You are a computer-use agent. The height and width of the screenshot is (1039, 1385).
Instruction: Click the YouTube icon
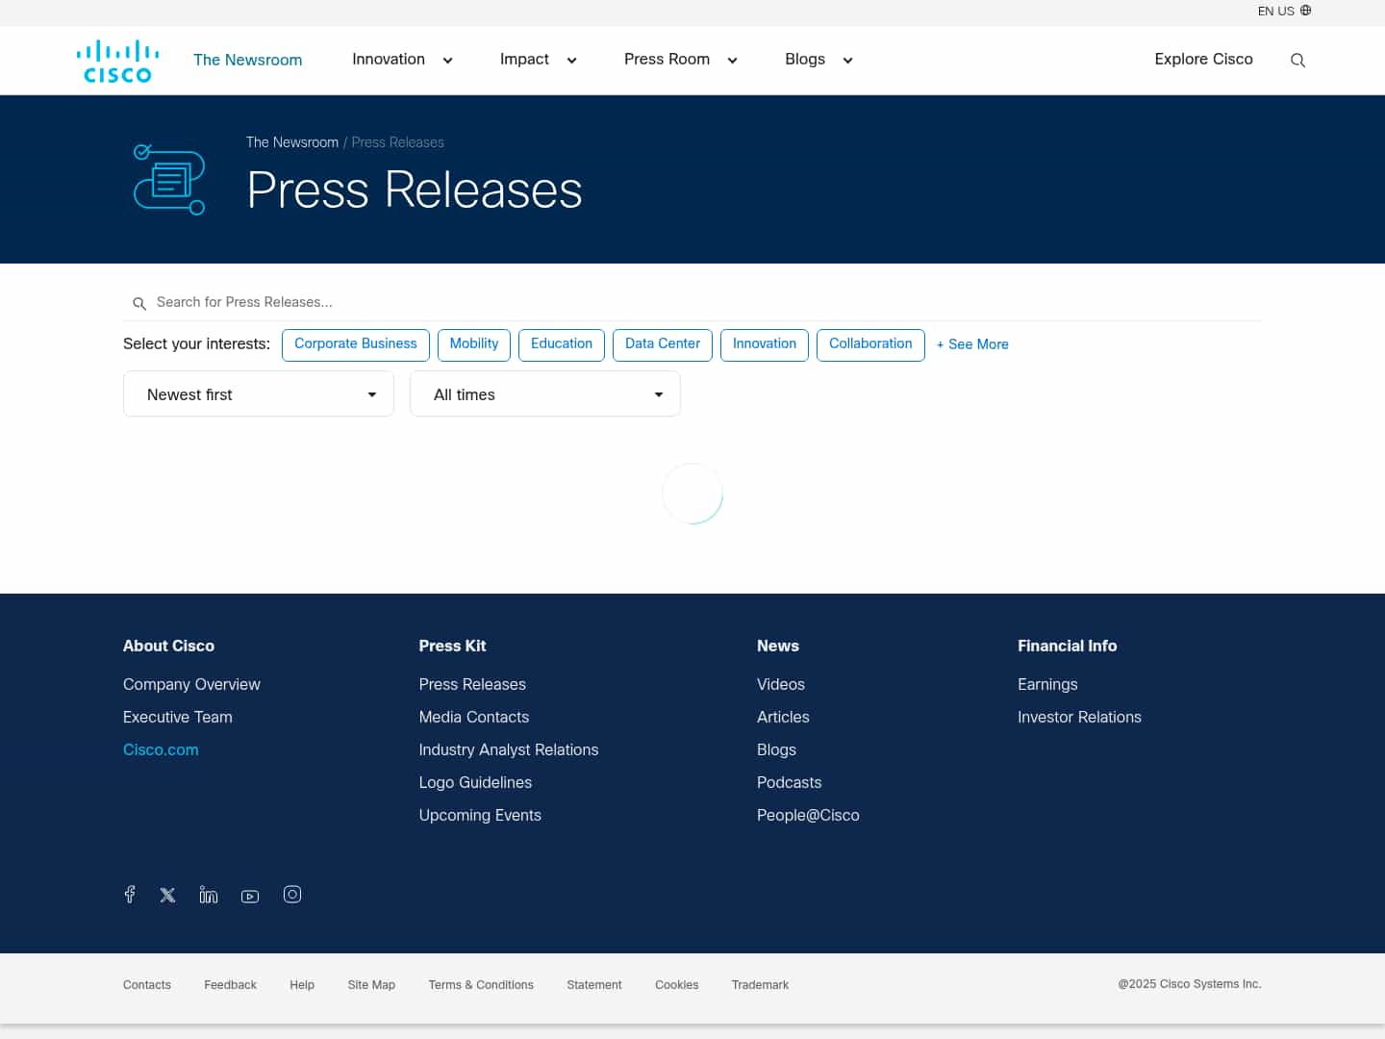tap(249, 896)
